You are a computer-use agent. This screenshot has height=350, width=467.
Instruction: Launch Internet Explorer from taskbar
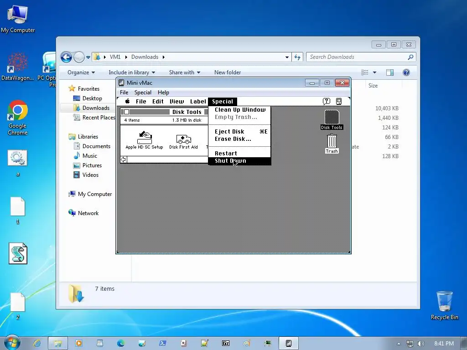37,343
